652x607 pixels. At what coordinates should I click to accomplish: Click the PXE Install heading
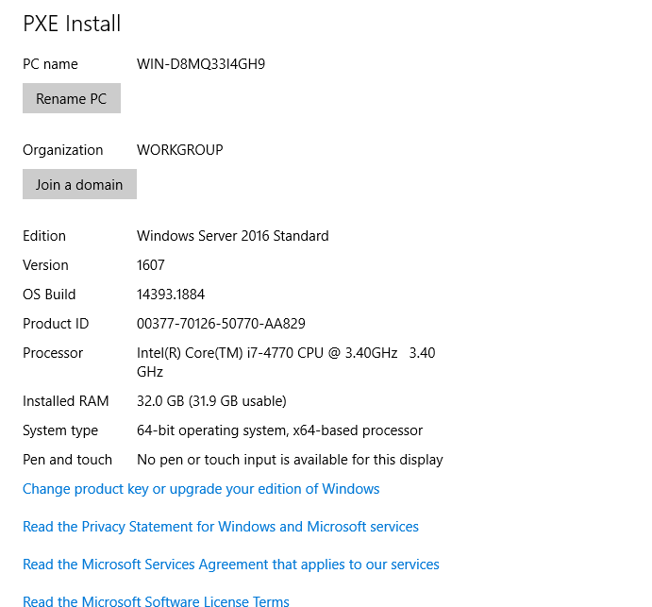[72, 24]
